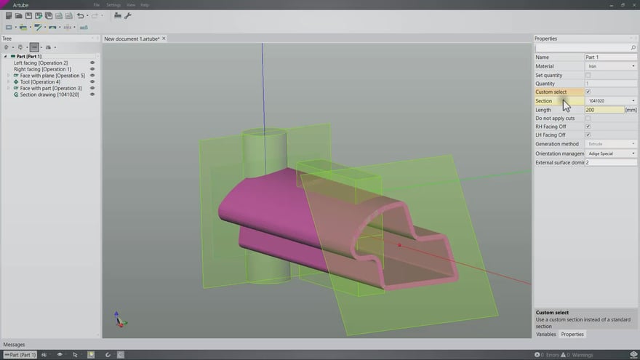Click the Undo arrow in the toolbar
This screenshot has width=640, height=360.
80,15
